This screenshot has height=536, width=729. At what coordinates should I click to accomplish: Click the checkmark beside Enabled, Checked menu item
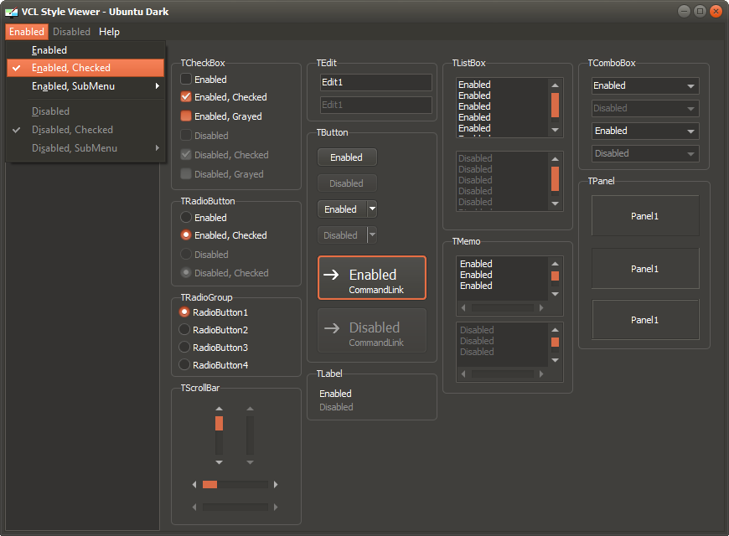point(16,68)
